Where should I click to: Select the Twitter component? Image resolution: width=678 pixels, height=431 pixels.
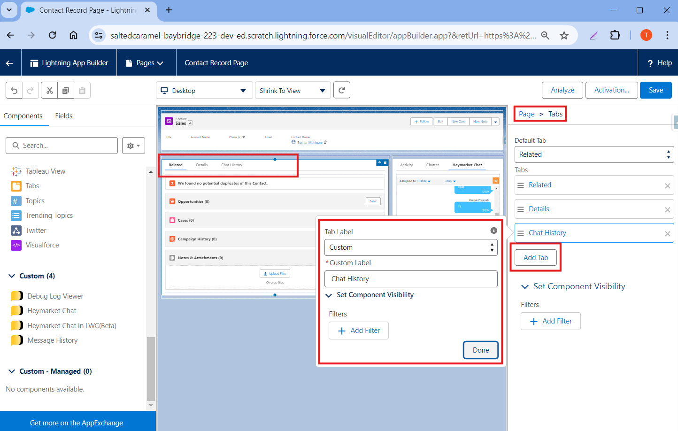[x=29, y=231]
